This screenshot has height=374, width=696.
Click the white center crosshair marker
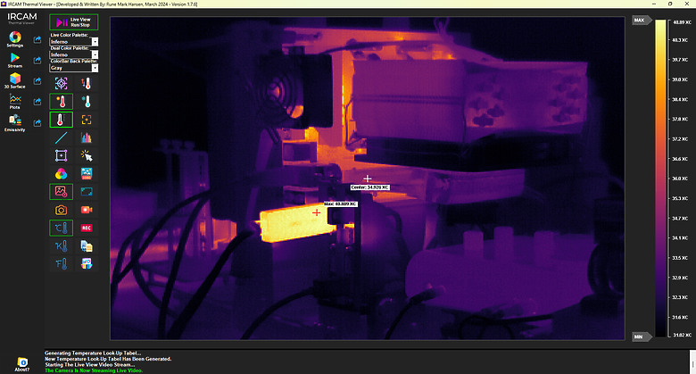tap(367, 179)
